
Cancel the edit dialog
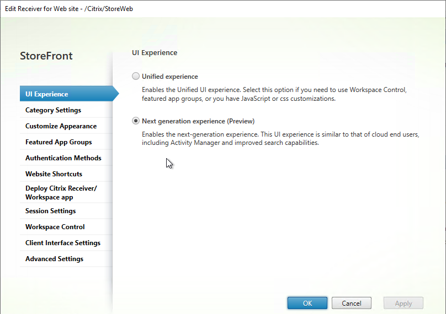351,303
